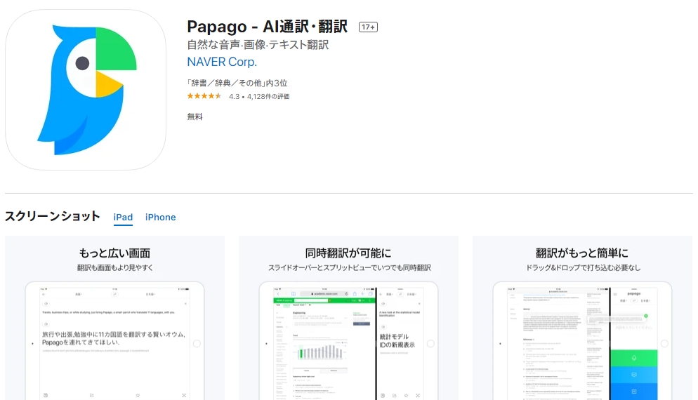This screenshot has width=698, height=400.
Task: Open the 翻訳がもっと簡単に screenshot thumbnail
Action: (582, 318)
